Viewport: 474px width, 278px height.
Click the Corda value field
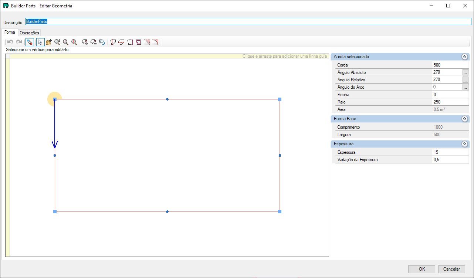(x=450, y=65)
